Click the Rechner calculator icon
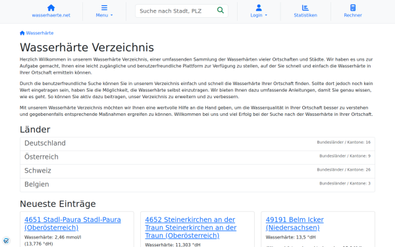 click(353, 8)
